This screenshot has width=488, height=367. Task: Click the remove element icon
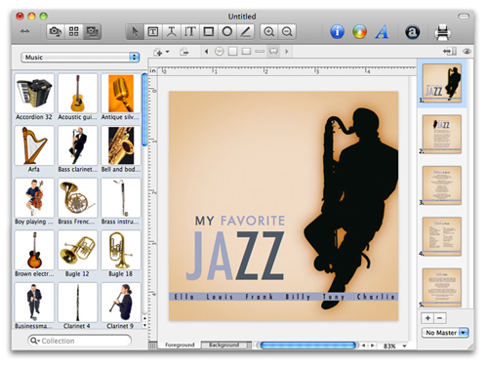point(184,52)
